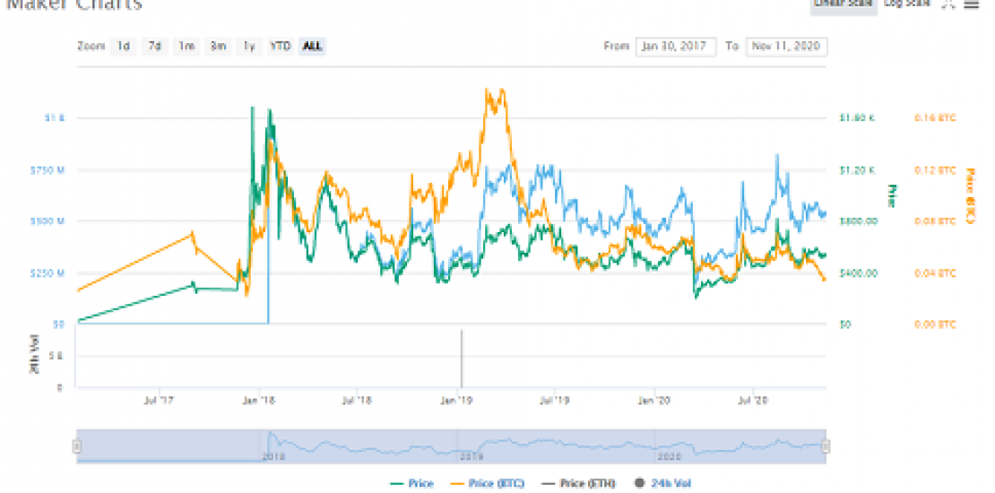Viewport: 995px width, 493px height.
Task: Toggle the green Price legend series
Action: (412, 483)
